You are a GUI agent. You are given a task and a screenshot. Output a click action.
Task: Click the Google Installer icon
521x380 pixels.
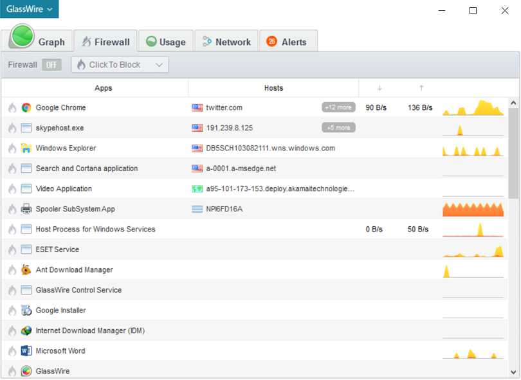(x=26, y=311)
